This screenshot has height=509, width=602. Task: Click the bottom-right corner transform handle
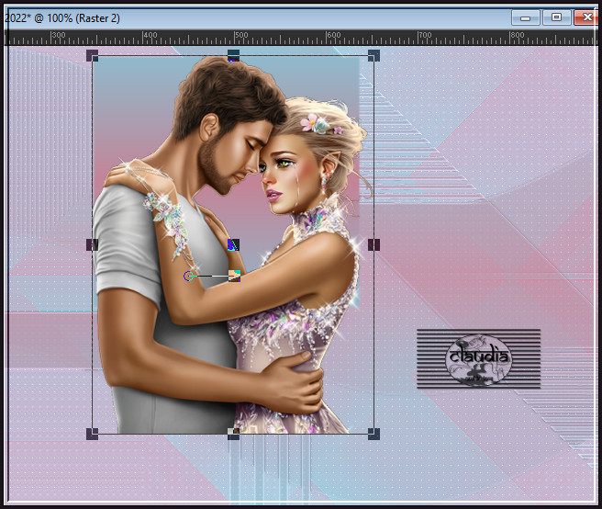373,434
